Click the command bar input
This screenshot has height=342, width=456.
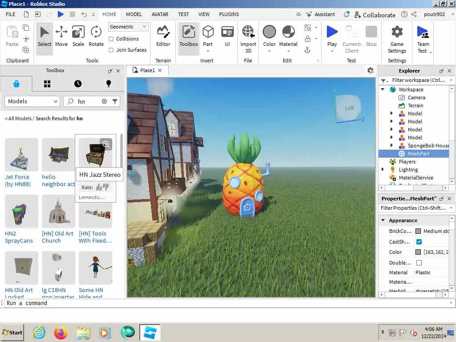point(227,303)
